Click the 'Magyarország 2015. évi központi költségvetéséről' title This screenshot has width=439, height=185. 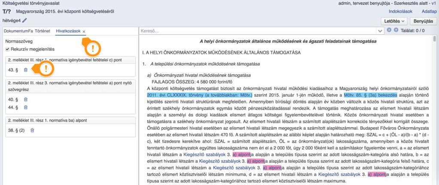65,12
